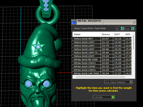This screenshot has width=143, height=107.
Task: Select the White Gold:14K PdW row
Action: [x=102, y=73]
